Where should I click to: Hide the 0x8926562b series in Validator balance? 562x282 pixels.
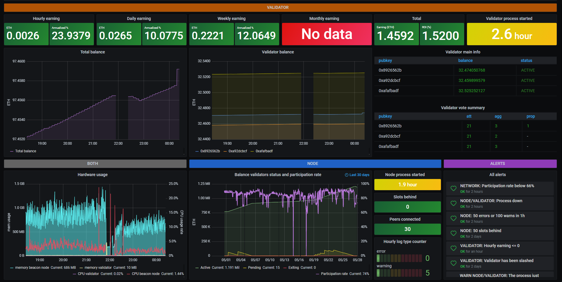pyautogui.click(x=210, y=151)
